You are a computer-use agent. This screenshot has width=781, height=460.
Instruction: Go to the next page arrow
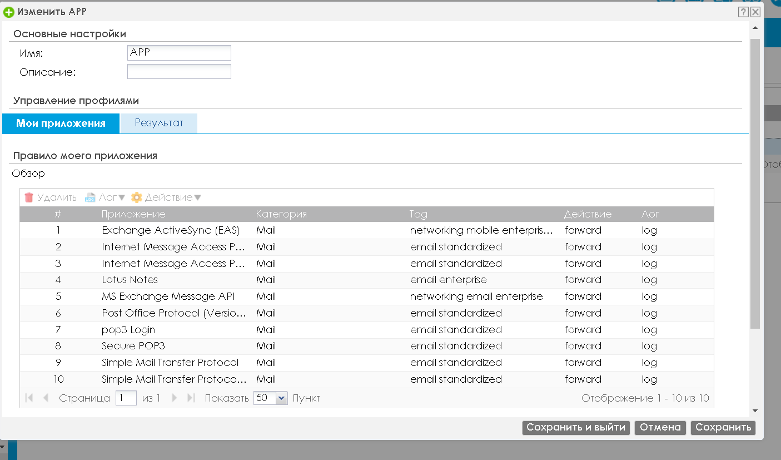point(175,398)
